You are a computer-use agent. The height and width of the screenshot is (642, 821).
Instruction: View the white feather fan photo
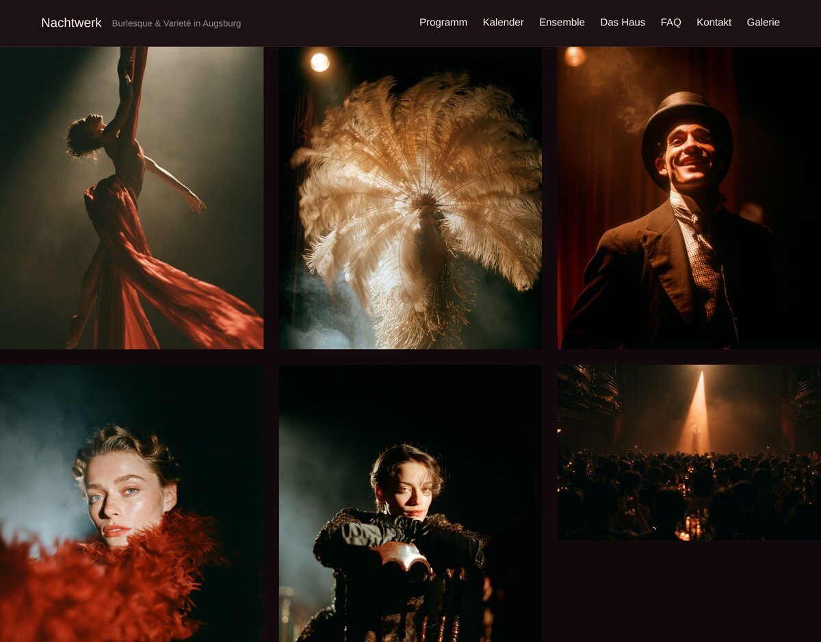tap(410, 198)
